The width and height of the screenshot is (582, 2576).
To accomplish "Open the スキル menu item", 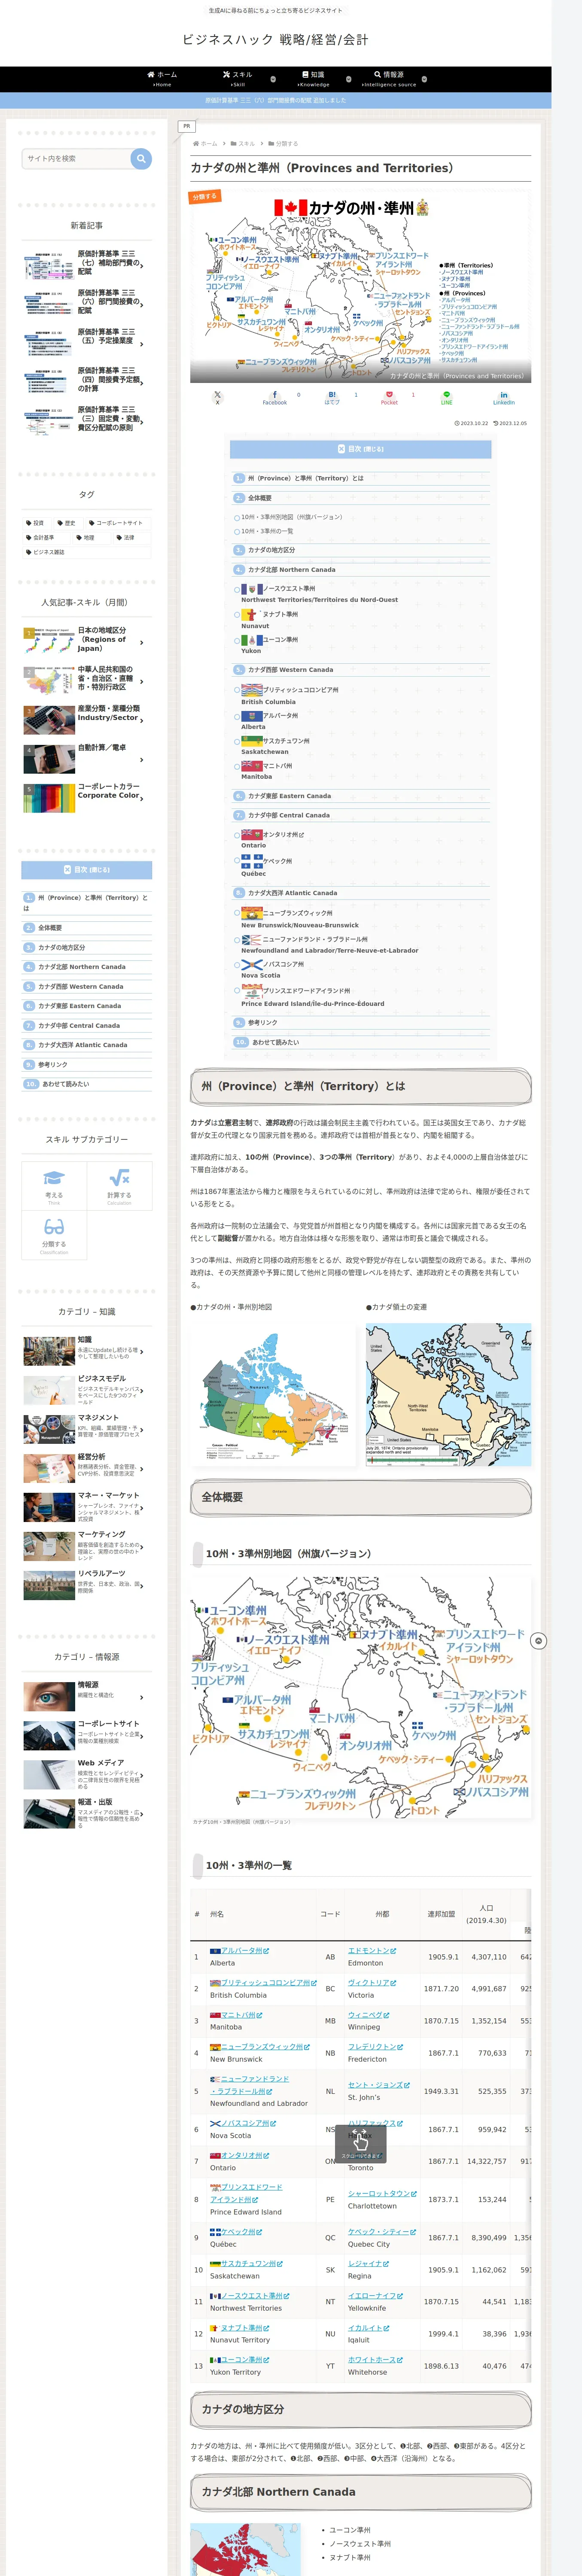I will pos(237,79).
